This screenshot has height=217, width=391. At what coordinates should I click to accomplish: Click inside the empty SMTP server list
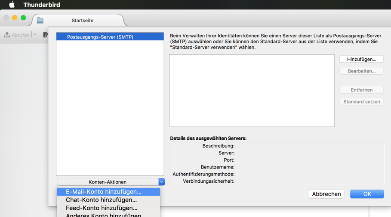point(252,90)
